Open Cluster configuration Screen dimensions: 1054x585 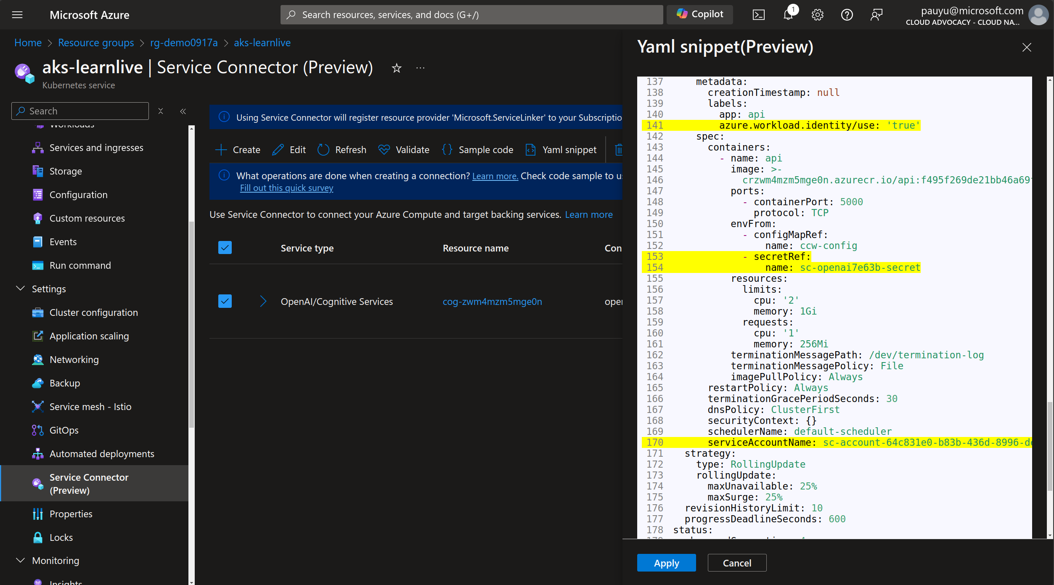point(94,312)
